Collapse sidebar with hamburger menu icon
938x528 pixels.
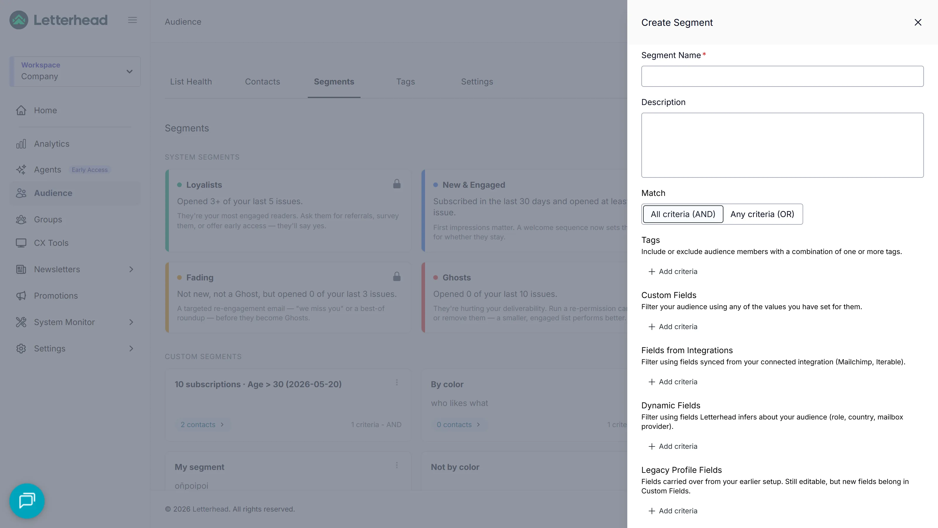coord(132,20)
